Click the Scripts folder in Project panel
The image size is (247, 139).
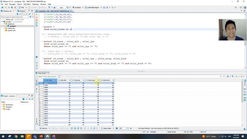click(8, 109)
